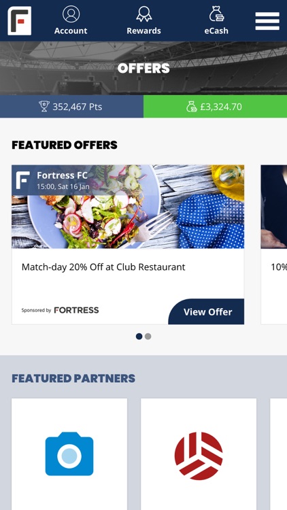Tap the Fortress F logo in the header

tap(20, 20)
